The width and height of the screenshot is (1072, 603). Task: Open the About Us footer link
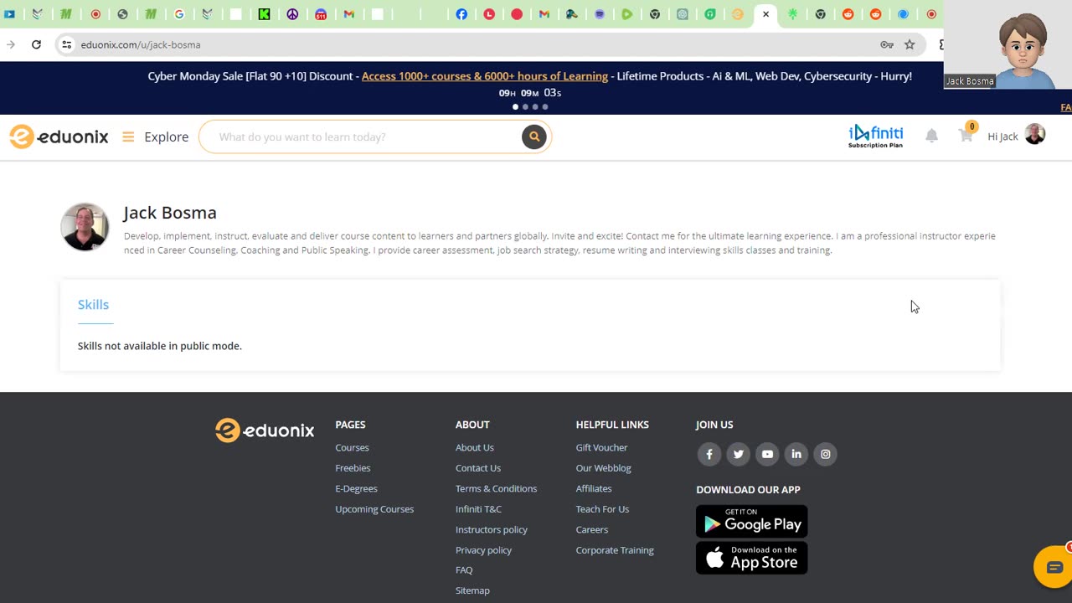point(475,447)
